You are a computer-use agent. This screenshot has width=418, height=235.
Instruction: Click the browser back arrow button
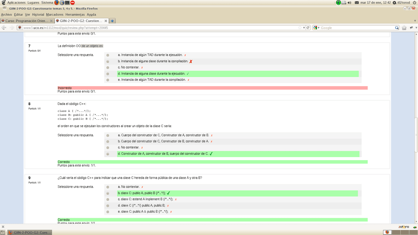tap(4, 28)
